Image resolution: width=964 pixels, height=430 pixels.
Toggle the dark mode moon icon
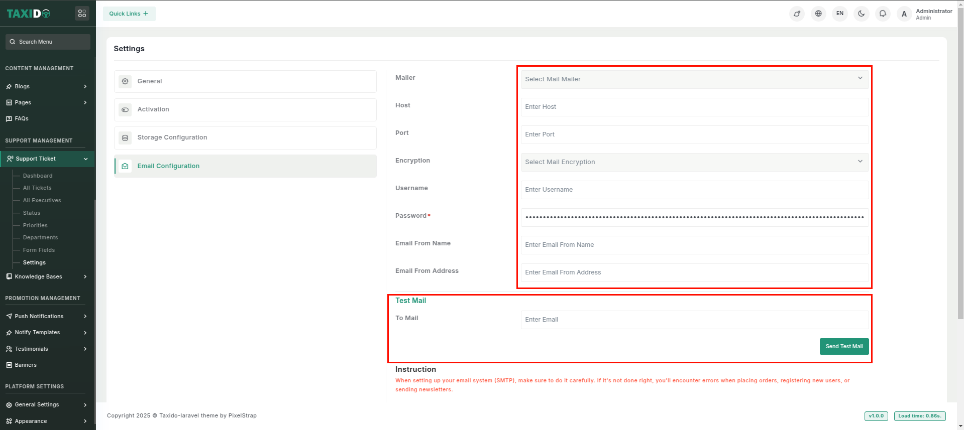click(861, 14)
